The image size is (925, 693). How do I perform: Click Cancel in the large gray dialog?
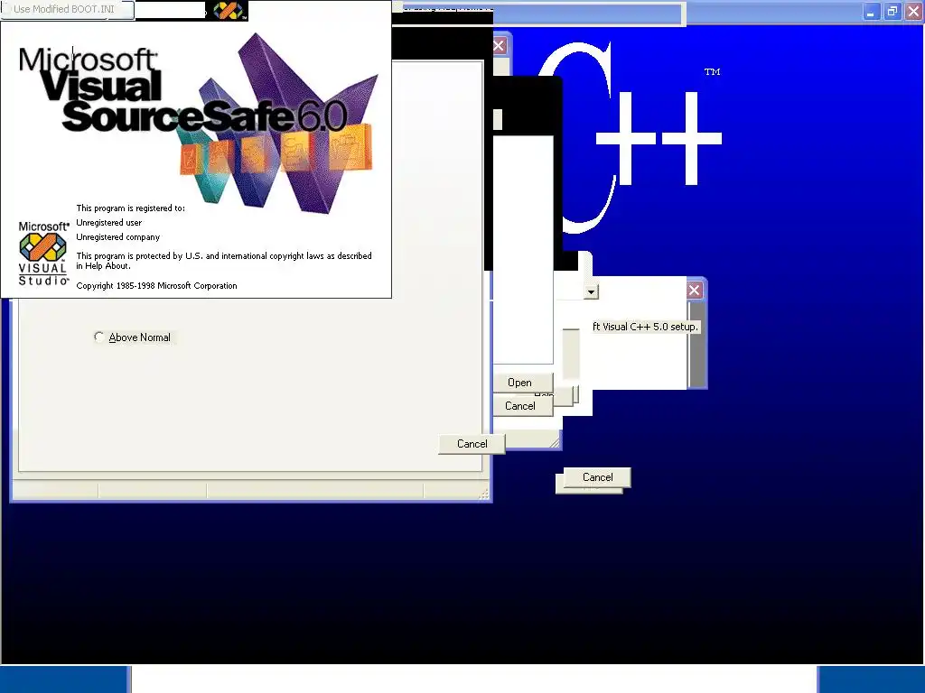(x=472, y=444)
